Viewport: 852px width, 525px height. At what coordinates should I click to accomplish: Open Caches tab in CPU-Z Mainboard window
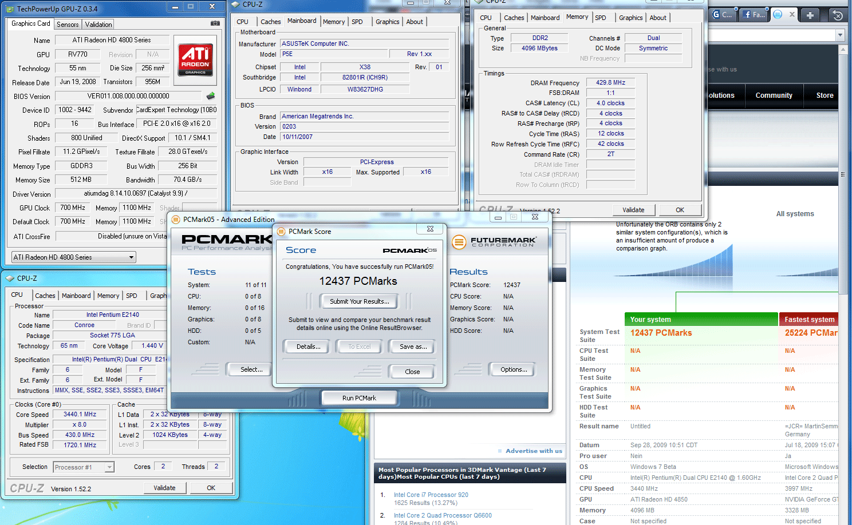click(x=270, y=22)
